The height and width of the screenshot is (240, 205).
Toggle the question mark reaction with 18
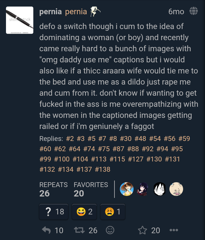point(54,212)
